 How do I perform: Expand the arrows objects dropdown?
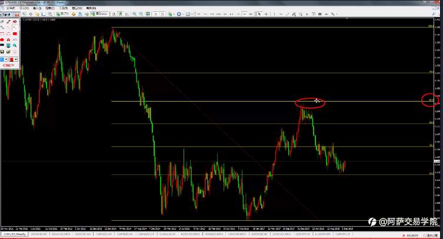pos(337,14)
